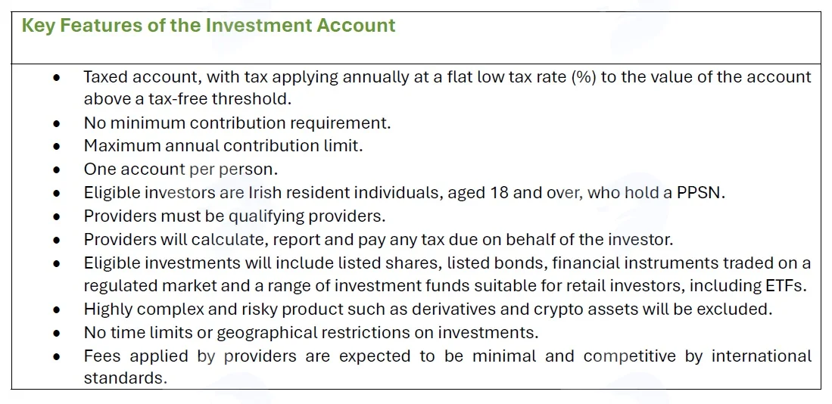Screen dimensions: 832x404
Task: Click the bullet beside 'Maximum annual contribution limit'
Action: coord(57,147)
